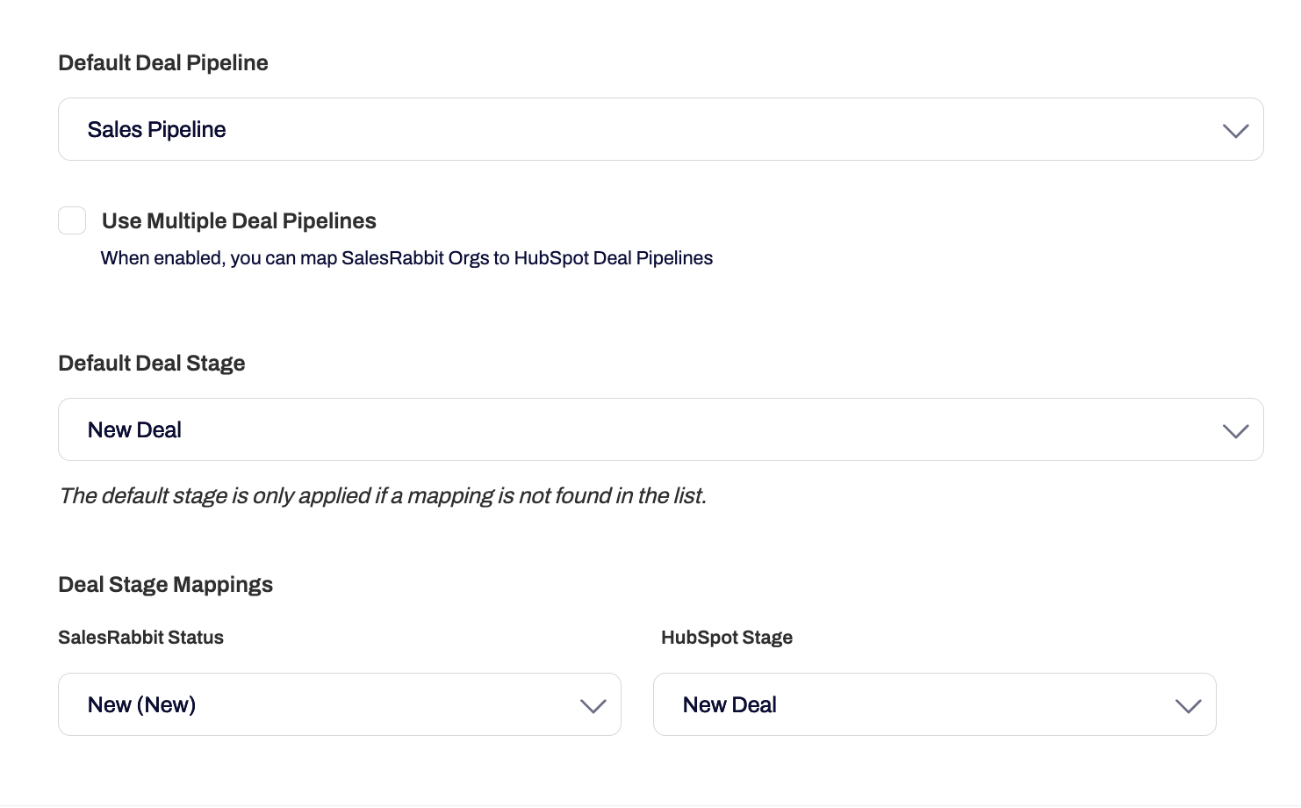Select the Sales Pipeline text in the pipeline field
The width and height of the screenshot is (1301, 808).
156,129
